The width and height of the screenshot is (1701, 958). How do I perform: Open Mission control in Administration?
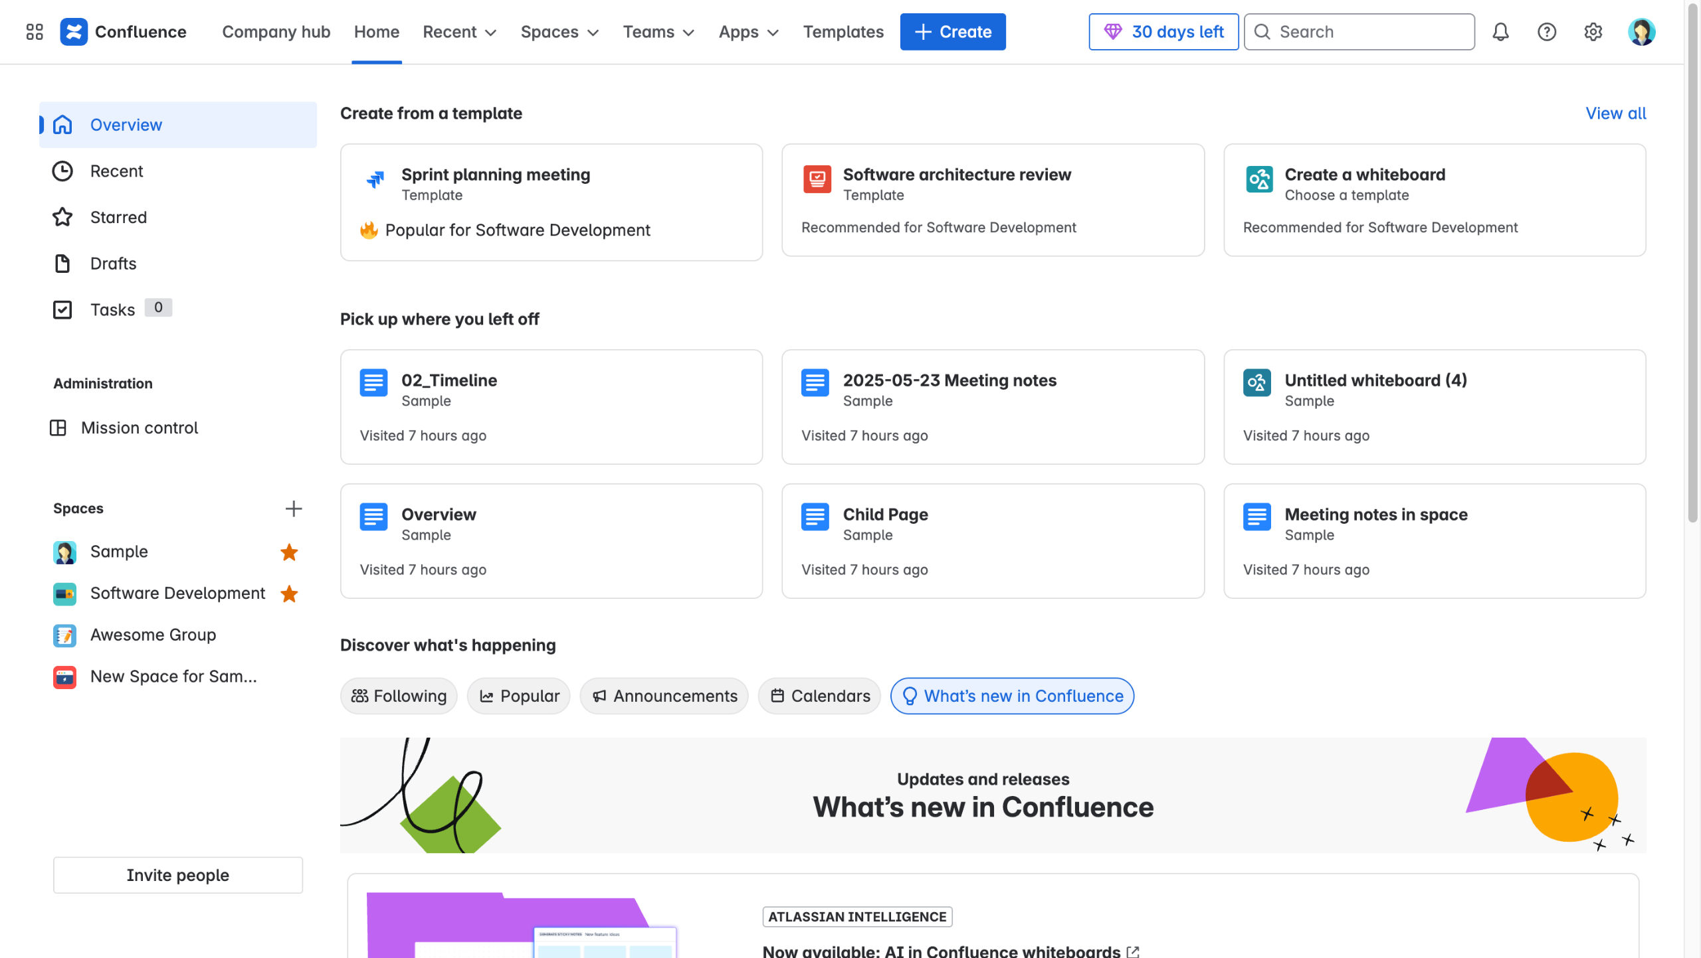[x=139, y=428]
